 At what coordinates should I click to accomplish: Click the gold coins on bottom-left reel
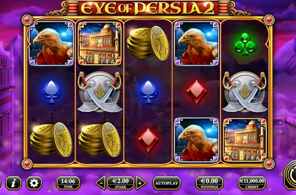tap(51, 140)
